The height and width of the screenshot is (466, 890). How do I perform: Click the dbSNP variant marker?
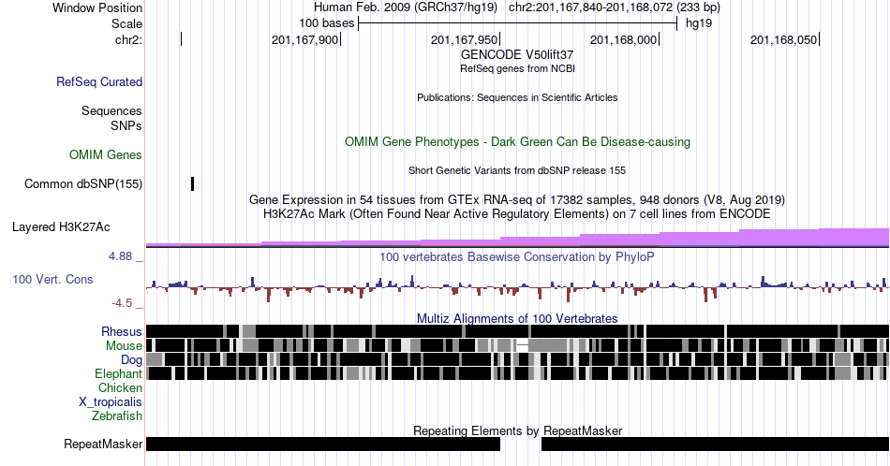[x=193, y=183]
